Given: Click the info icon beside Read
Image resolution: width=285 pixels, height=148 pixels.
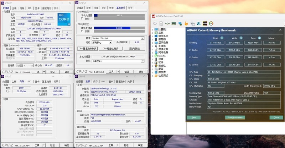Looking at the screenshot, I should pyautogui.click(x=222, y=38).
